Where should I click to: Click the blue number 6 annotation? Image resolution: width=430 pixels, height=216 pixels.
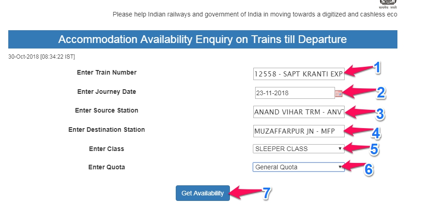368,169
